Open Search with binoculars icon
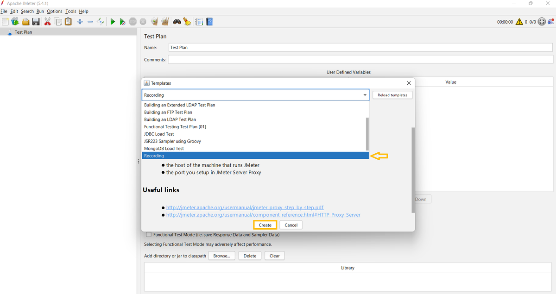556x294 pixels. (x=177, y=22)
